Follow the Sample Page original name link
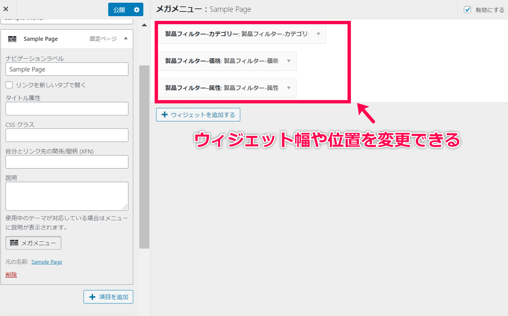 click(46, 262)
